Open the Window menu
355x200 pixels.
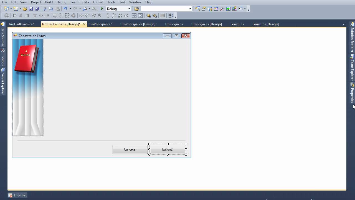pyautogui.click(x=135, y=2)
